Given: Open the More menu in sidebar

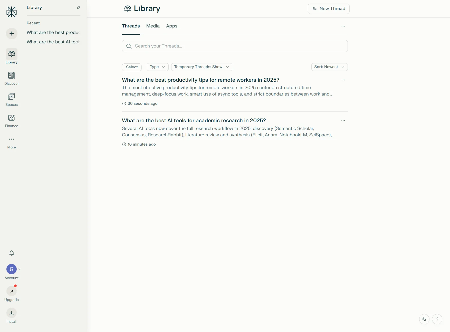Looking at the screenshot, I should pos(12,142).
